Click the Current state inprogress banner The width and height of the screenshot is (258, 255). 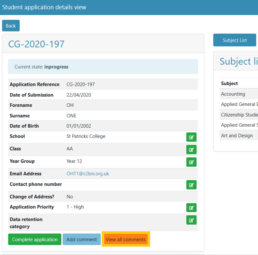coord(103,67)
